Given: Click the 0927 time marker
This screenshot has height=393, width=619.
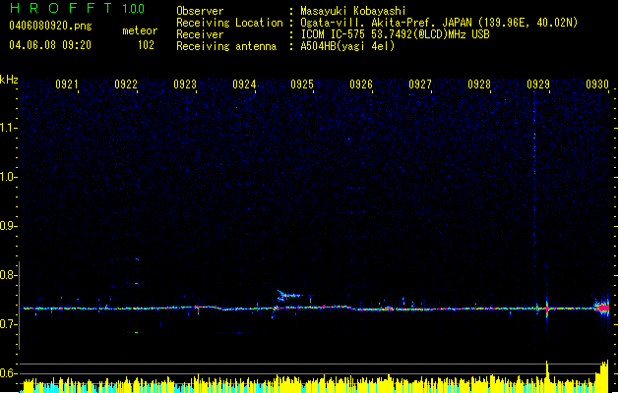Looking at the screenshot, I should click(x=420, y=84).
